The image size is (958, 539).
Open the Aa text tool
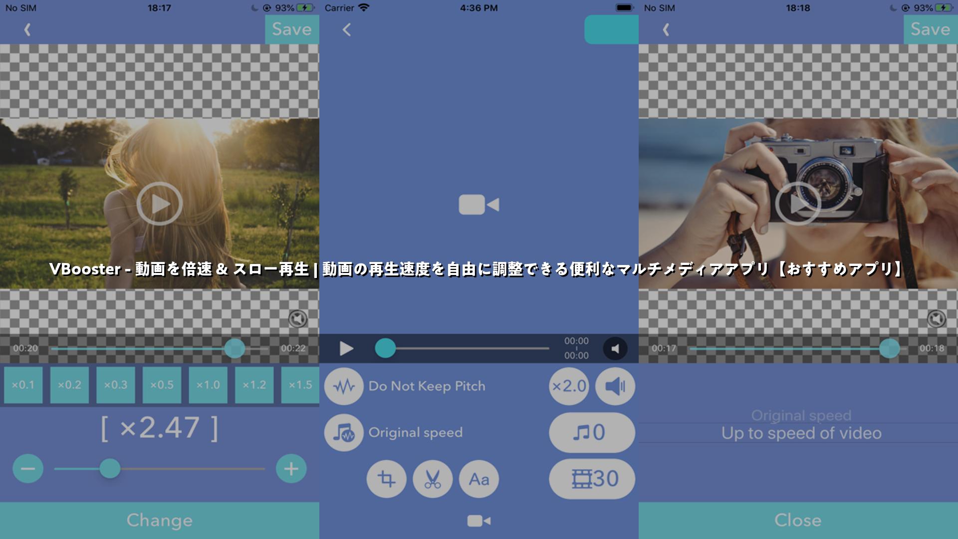click(x=479, y=479)
